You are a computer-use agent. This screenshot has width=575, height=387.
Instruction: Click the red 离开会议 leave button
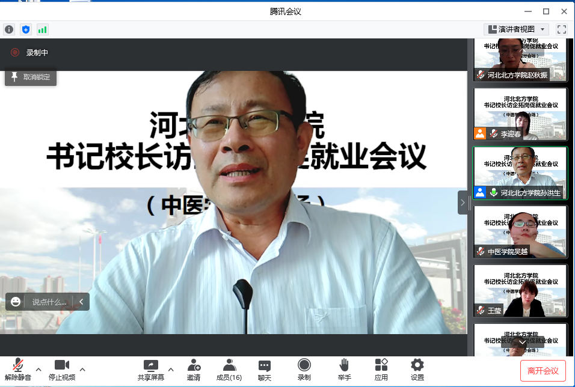(x=543, y=371)
